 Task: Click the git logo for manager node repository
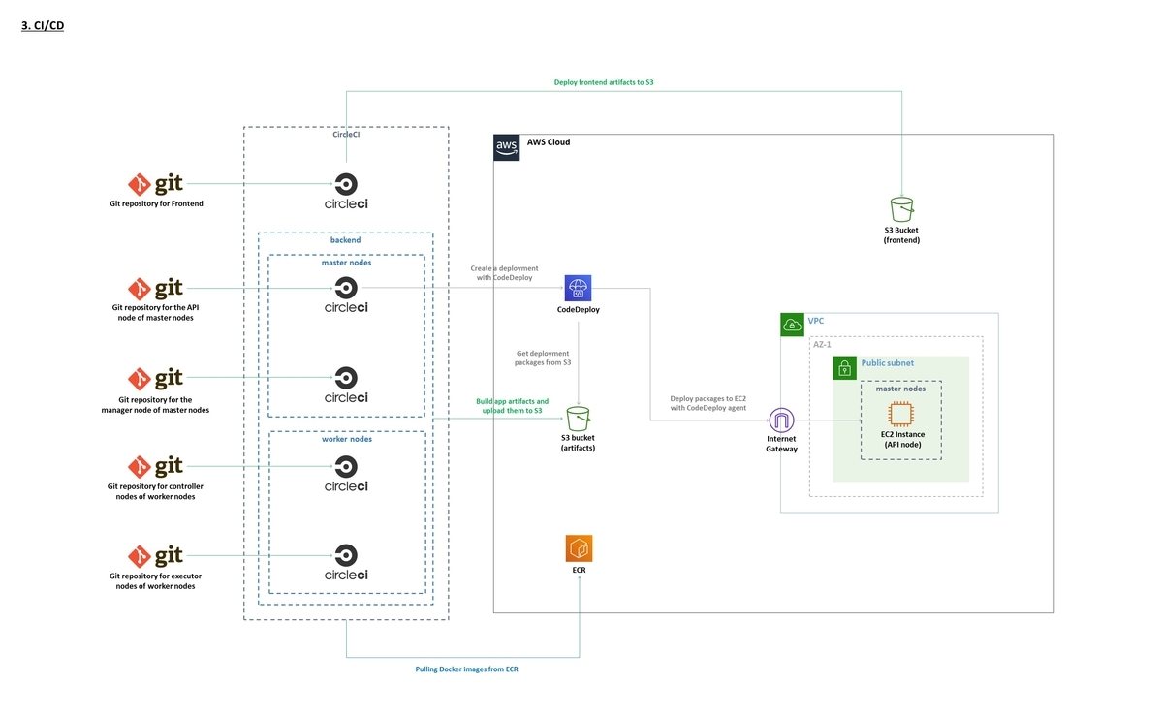(x=156, y=378)
